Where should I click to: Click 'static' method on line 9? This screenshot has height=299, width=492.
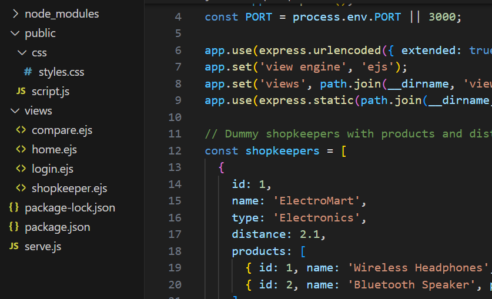(333, 100)
